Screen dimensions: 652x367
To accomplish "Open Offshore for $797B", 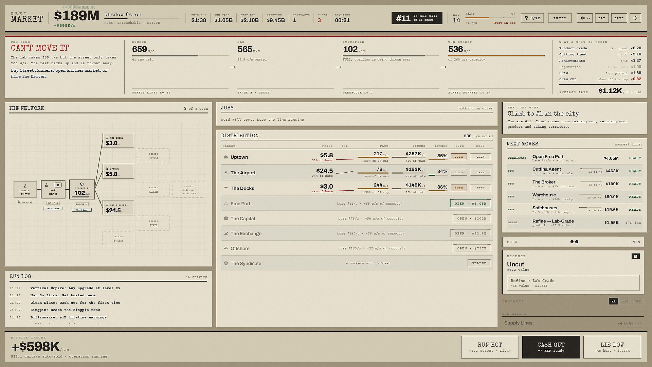I will tap(472, 248).
